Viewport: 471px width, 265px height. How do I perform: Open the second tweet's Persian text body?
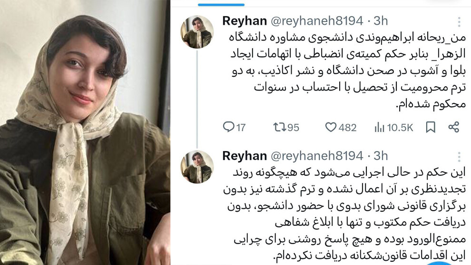point(344,214)
